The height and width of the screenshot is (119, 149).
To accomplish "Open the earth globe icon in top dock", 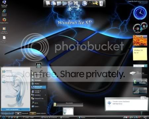I will 84,3.
